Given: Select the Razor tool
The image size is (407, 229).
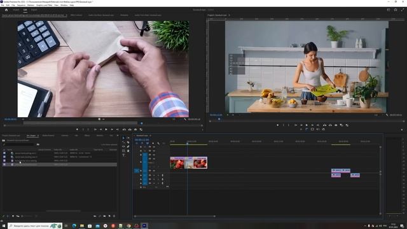Looking at the screenshot, I should coord(128,142).
